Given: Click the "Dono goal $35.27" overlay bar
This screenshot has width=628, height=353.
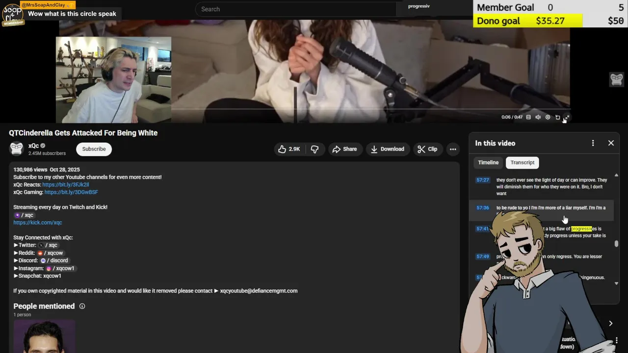Looking at the screenshot, I should point(527,21).
